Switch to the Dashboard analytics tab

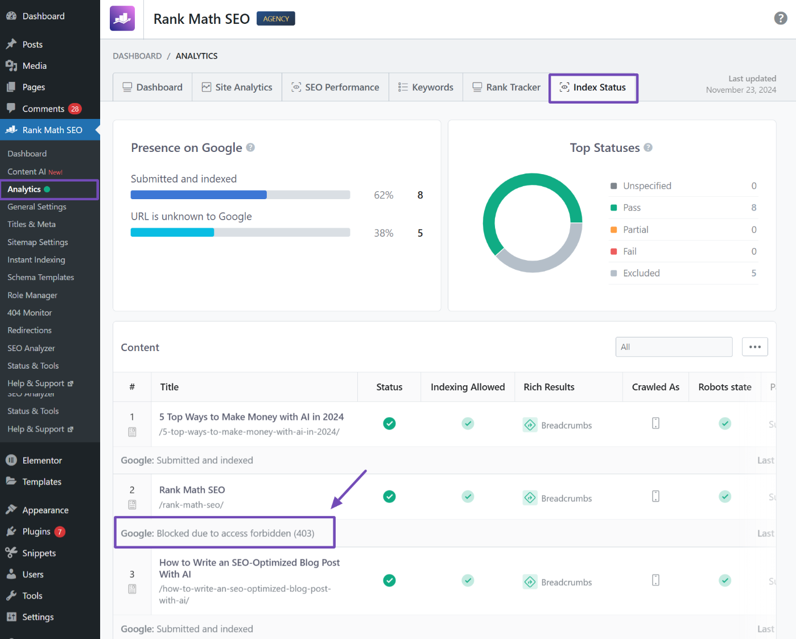(x=152, y=87)
